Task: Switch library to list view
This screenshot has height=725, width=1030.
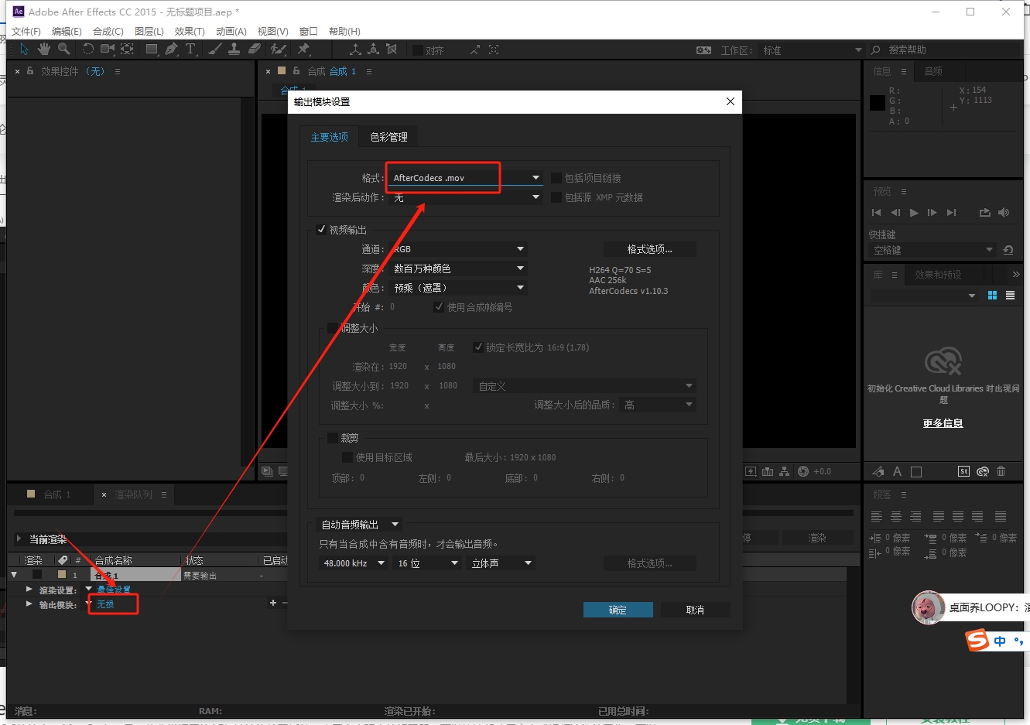Action: click(x=1010, y=296)
